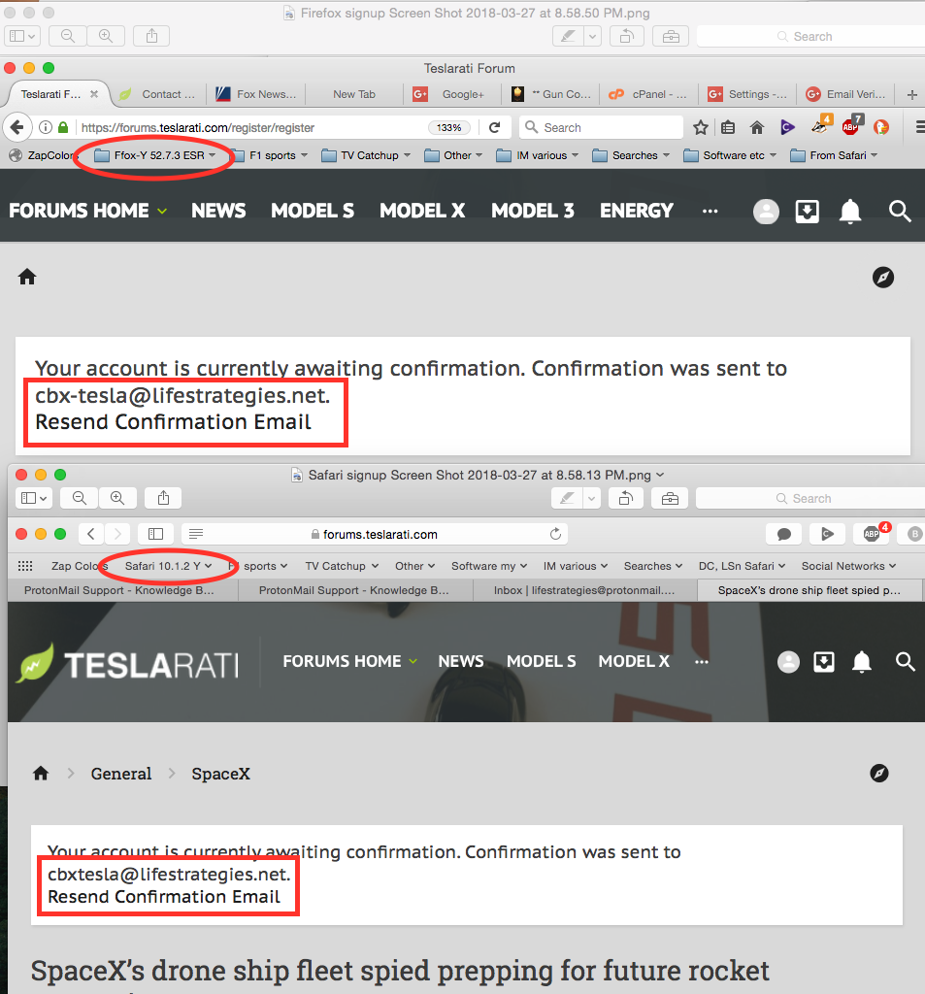Click the compass icon in Firefox forum page
Image resolution: width=925 pixels, height=994 pixels.
pos(882,277)
